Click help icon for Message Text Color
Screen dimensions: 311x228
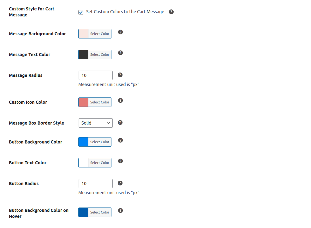pyautogui.click(x=120, y=53)
